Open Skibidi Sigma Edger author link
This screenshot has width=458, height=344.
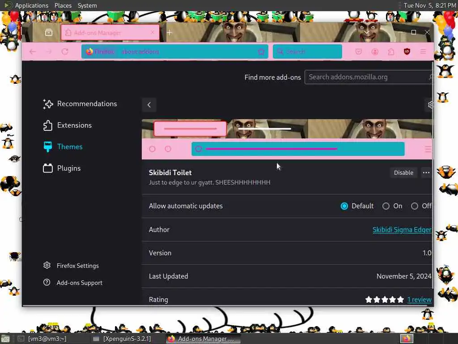click(x=402, y=230)
